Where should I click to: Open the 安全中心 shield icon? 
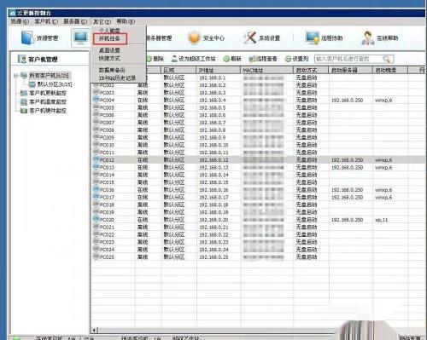195,37
